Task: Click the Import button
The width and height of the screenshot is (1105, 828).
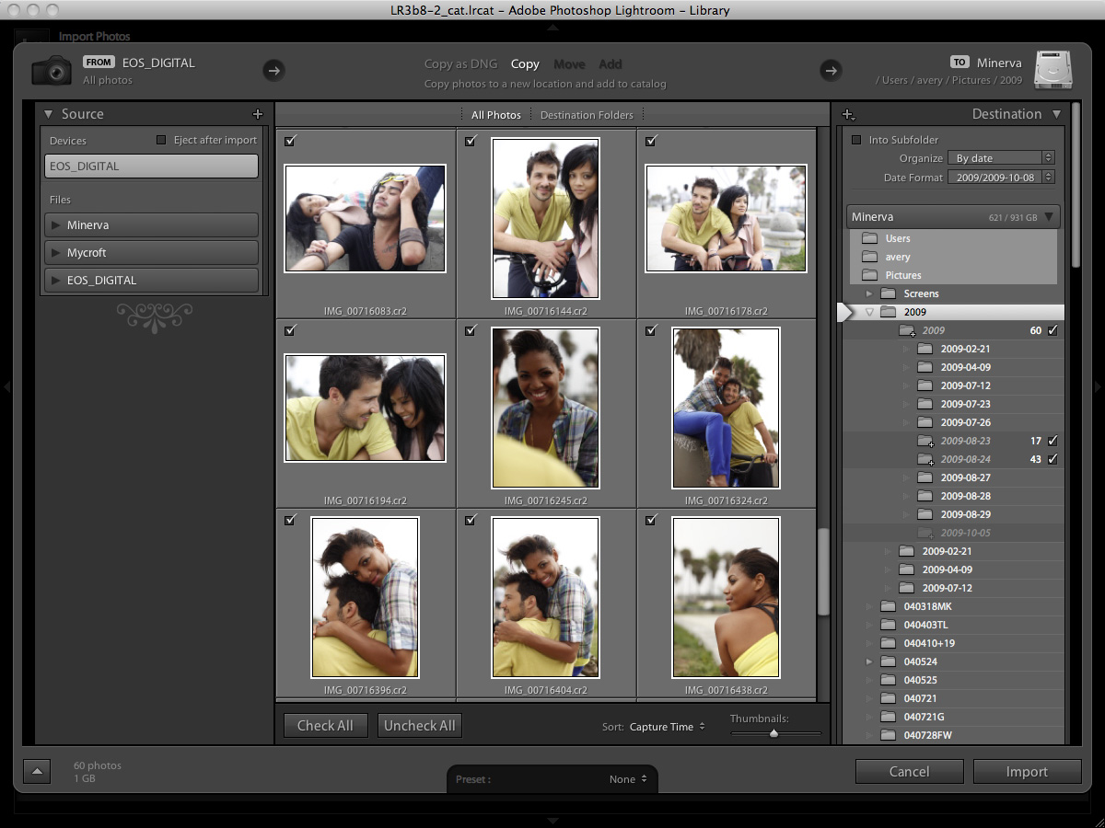Action: pyautogui.click(x=1027, y=772)
